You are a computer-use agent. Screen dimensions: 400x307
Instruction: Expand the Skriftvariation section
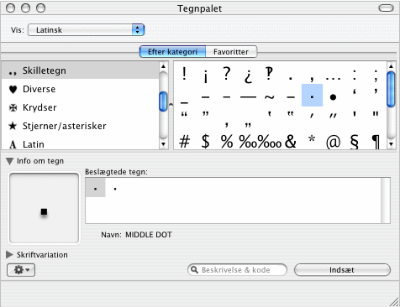coord(9,254)
